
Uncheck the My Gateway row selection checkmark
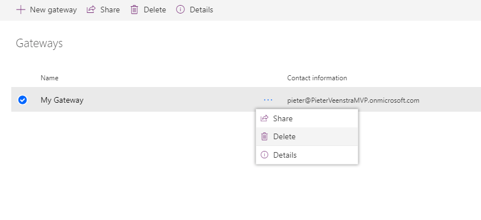coord(23,100)
